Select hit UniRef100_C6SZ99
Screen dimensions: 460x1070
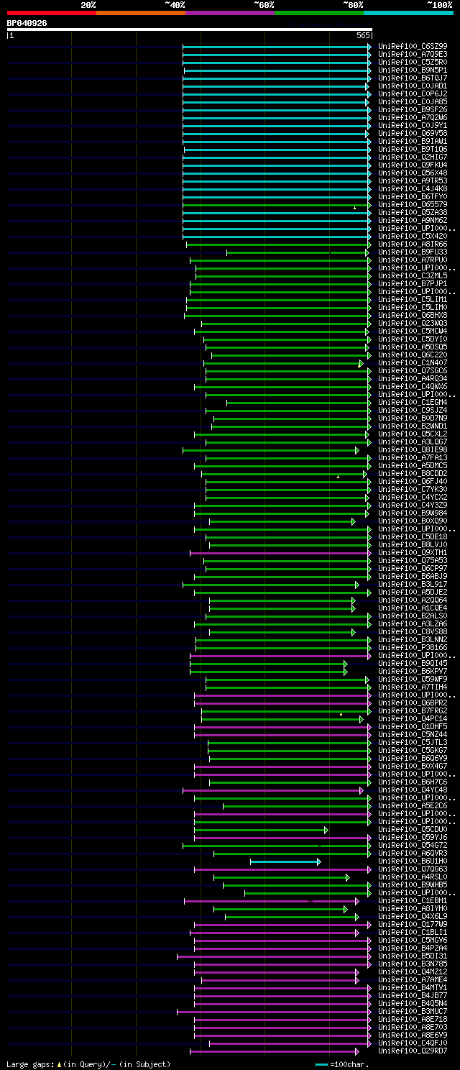tap(413, 46)
